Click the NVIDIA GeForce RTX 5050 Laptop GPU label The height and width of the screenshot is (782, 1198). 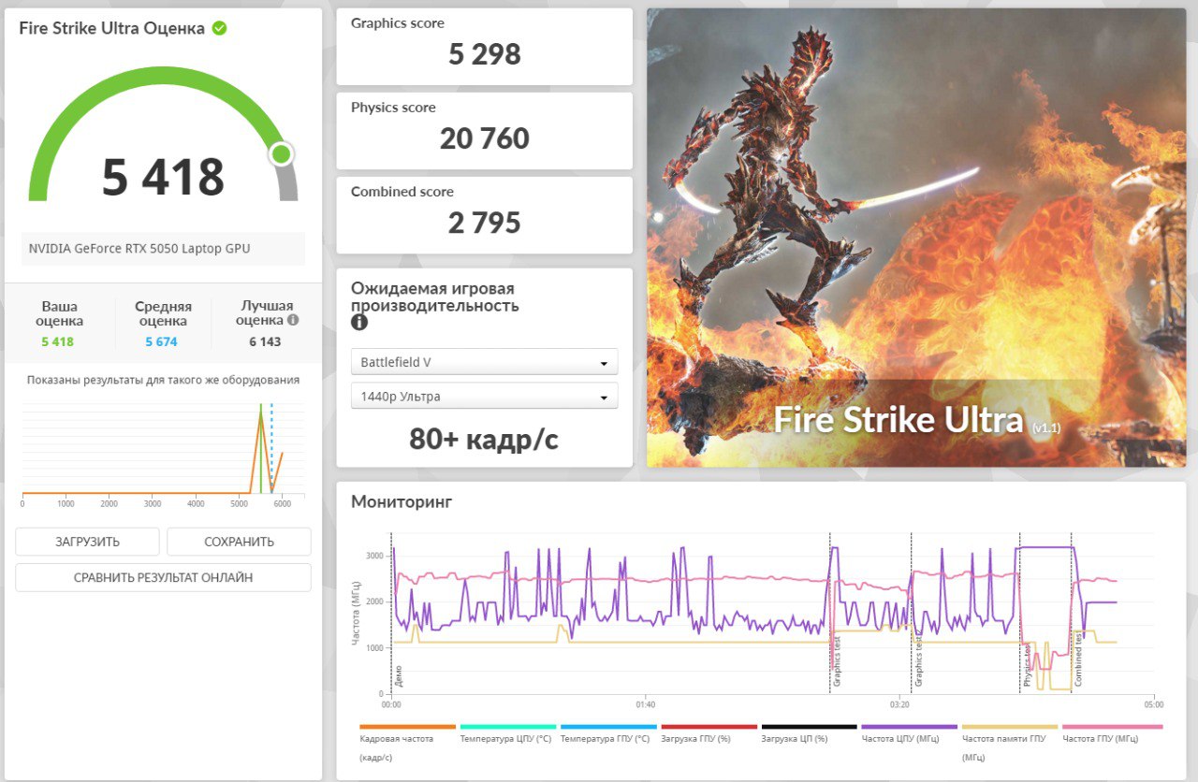(139, 249)
